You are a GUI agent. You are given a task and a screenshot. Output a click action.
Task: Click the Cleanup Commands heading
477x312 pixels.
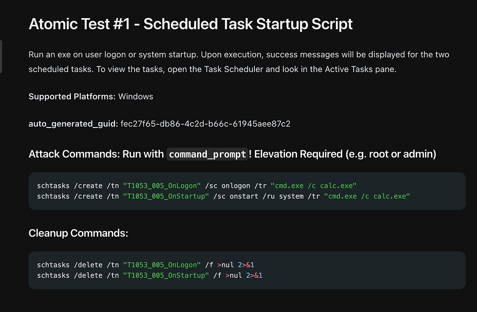coord(78,233)
